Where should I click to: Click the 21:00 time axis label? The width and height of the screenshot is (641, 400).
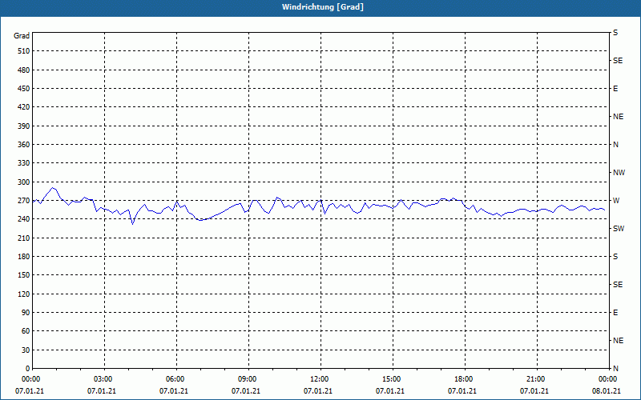(x=535, y=379)
